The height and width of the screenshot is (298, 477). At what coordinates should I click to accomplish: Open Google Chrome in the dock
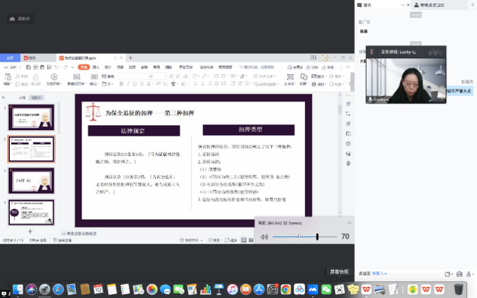[286, 289]
